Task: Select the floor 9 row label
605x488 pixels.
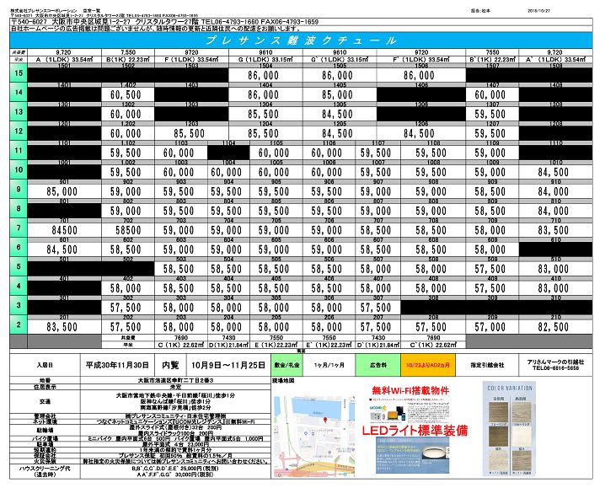Action: [x=19, y=189]
